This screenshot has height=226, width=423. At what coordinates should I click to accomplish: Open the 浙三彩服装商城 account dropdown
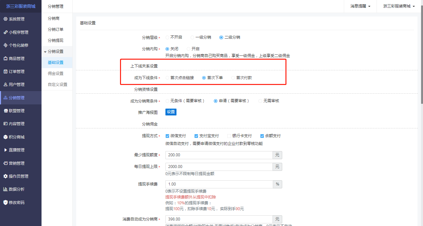pyautogui.click(x=399, y=6)
